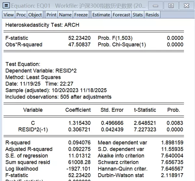Click the Estimate button
Image resolution: width=195 pixels, height=181 pixels.
101,15
